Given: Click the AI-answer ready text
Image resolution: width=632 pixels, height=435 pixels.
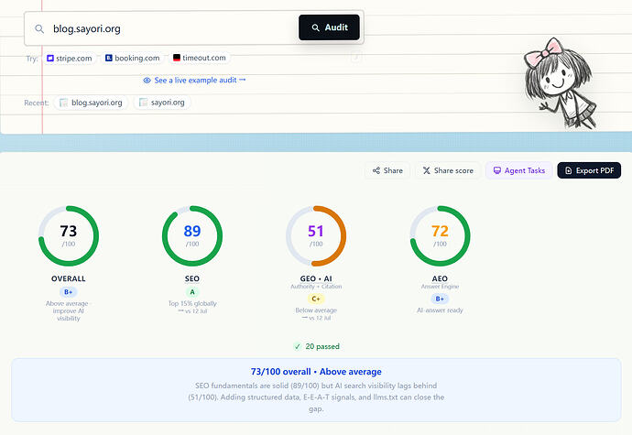Looking at the screenshot, I should (x=440, y=310).
